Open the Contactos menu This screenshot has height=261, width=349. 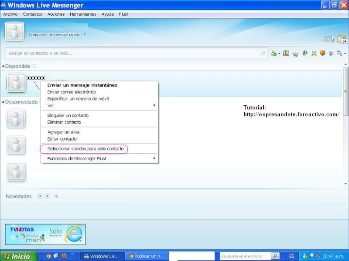(32, 14)
